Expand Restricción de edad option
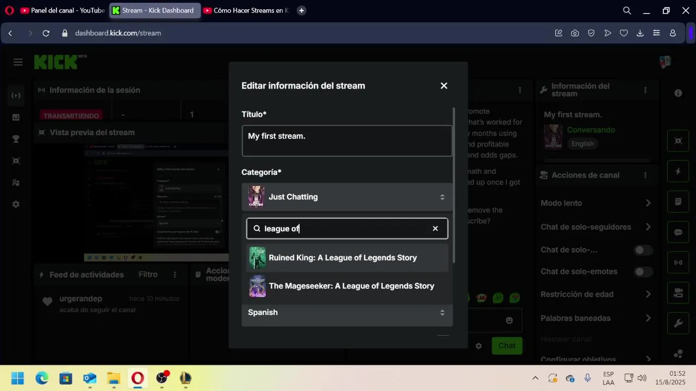 (x=596, y=294)
